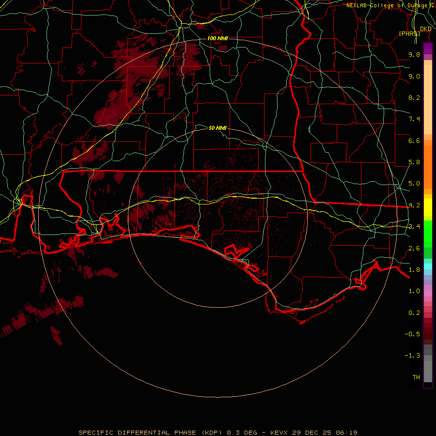The width and height of the screenshot is (436, 436).
Task: Click the 9.0 legend value
Action: click(x=414, y=76)
